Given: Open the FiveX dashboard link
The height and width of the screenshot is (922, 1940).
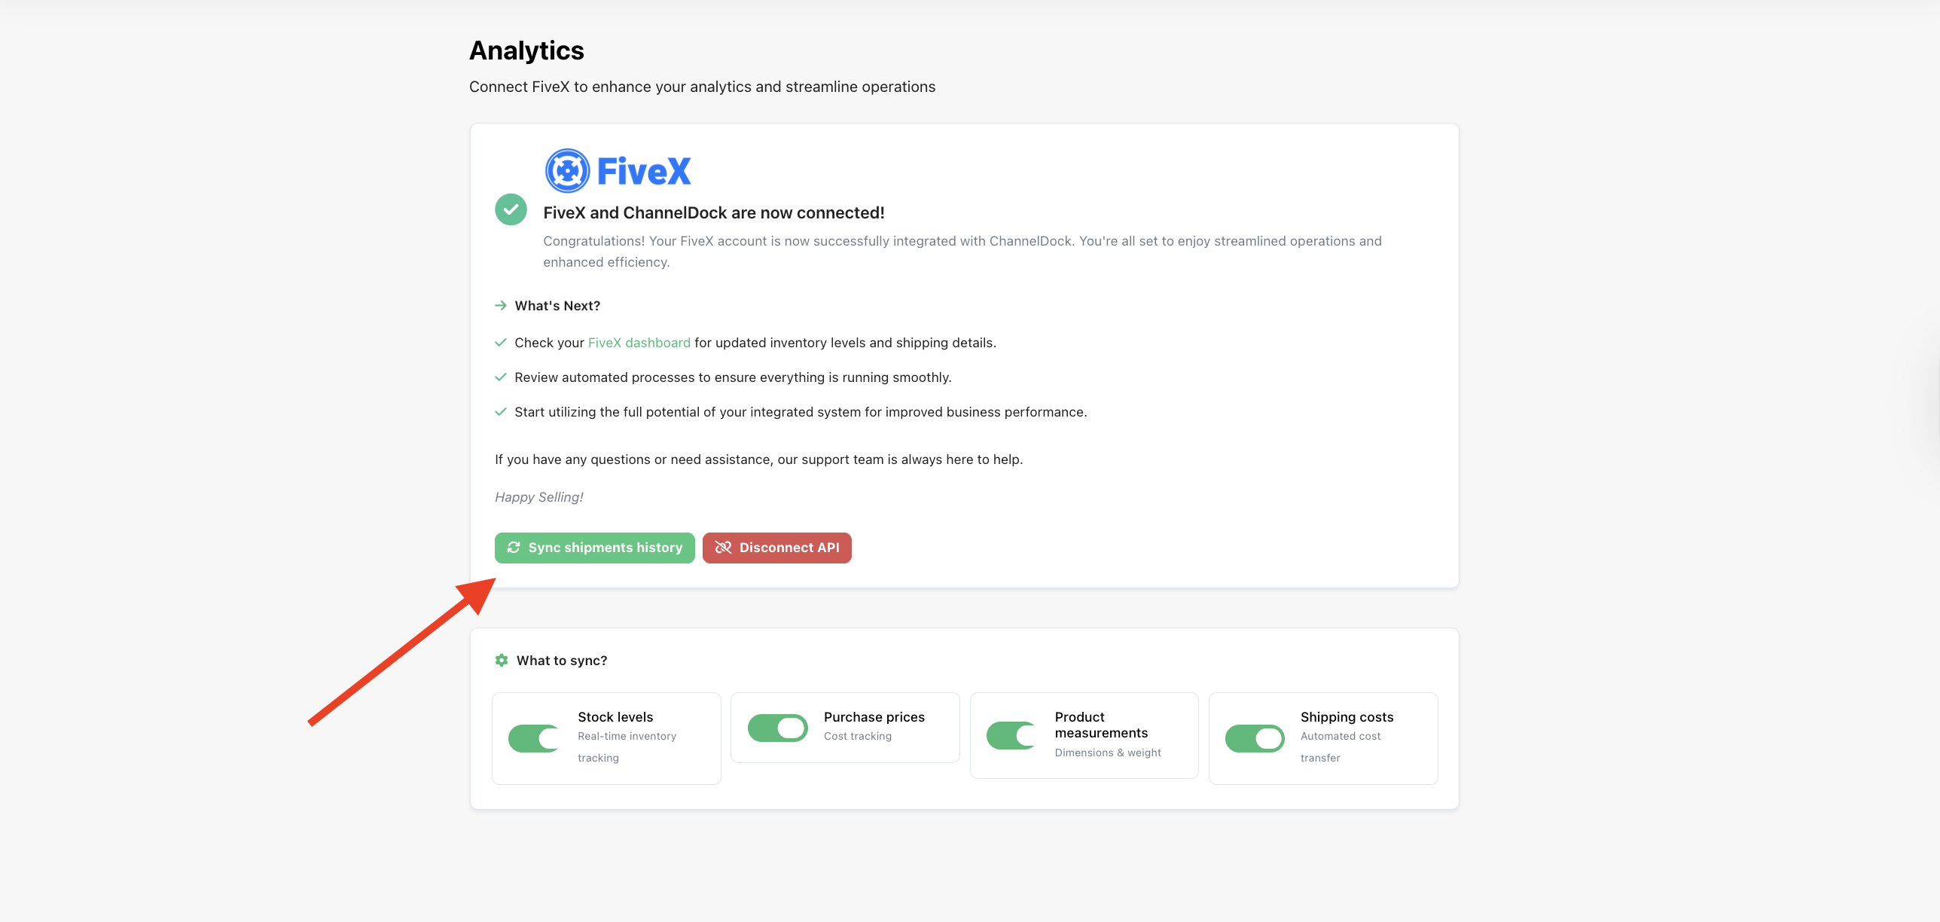Looking at the screenshot, I should click(x=639, y=343).
